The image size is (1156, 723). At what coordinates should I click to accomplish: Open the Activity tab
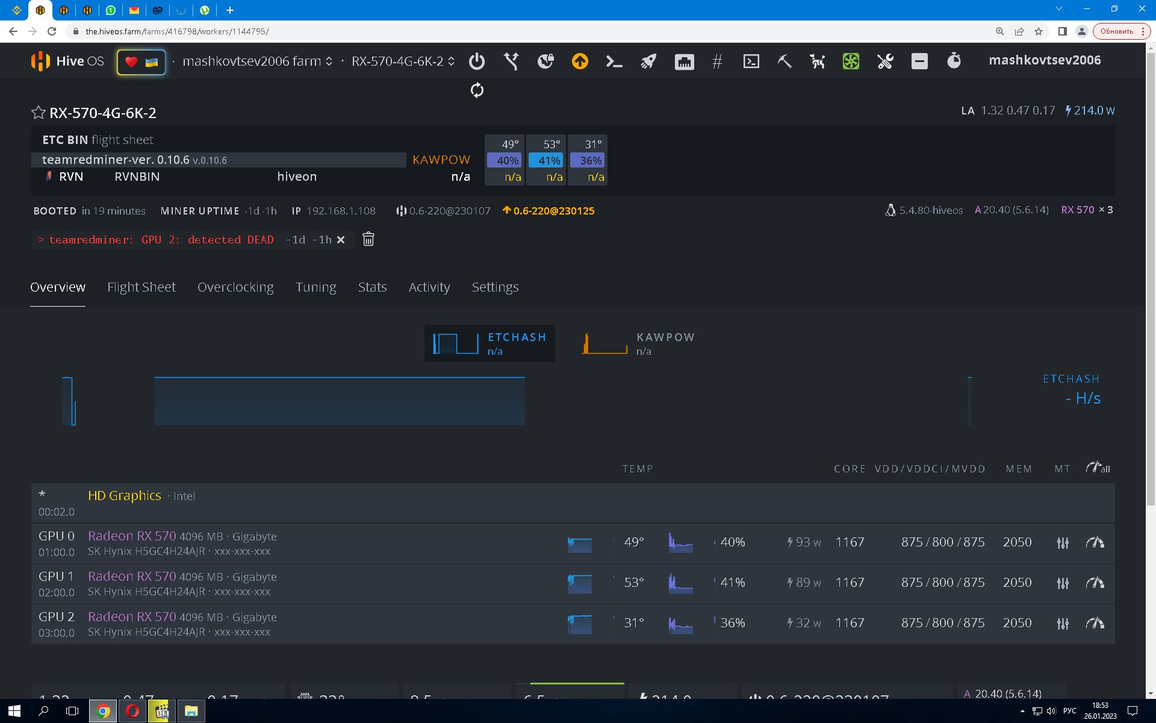pyautogui.click(x=429, y=287)
